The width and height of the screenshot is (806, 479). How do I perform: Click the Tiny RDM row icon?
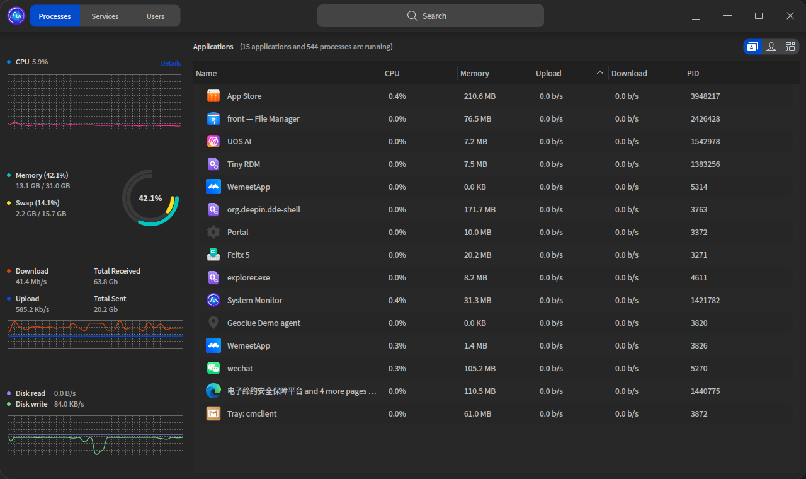(213, 164)
